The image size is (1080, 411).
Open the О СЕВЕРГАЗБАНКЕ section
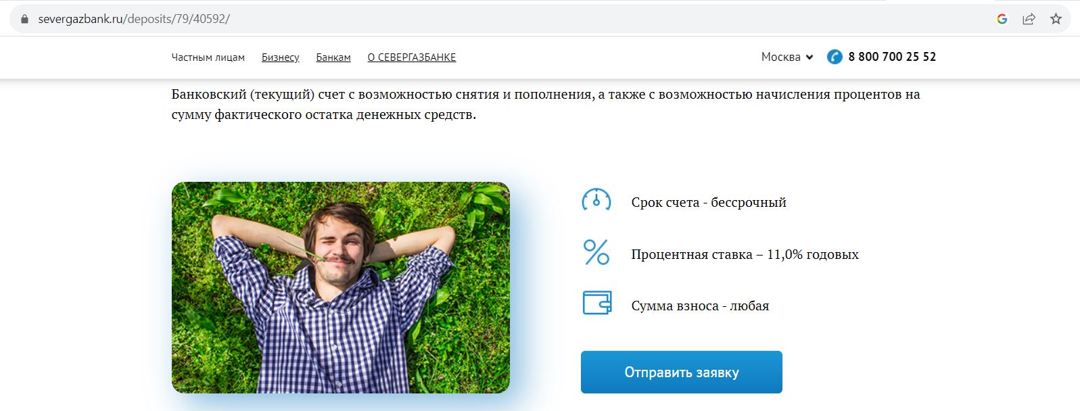[412, 57]
